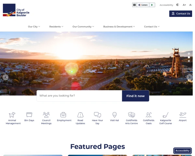Expand the Residents menu

[56, 27]
